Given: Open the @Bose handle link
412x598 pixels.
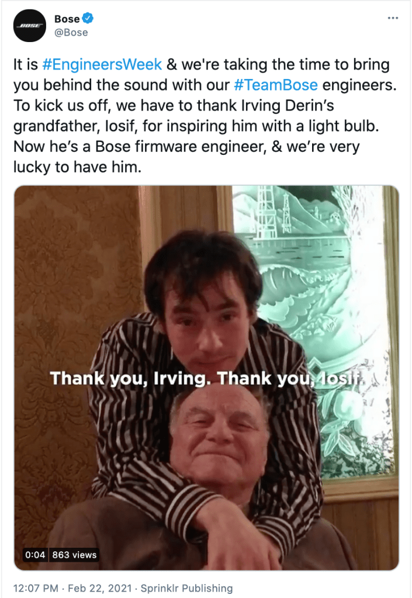Looking at the screenshot, I should point(71,32).
